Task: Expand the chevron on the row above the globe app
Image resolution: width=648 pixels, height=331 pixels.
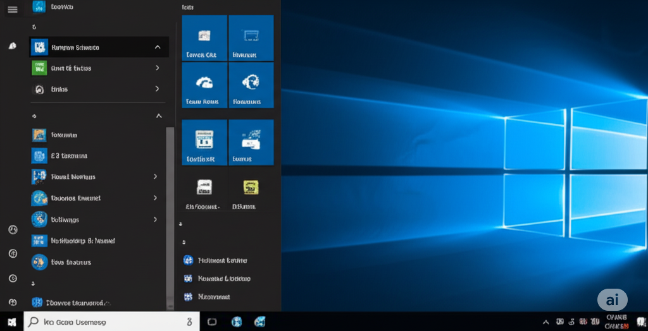Action: coord(156,176)
